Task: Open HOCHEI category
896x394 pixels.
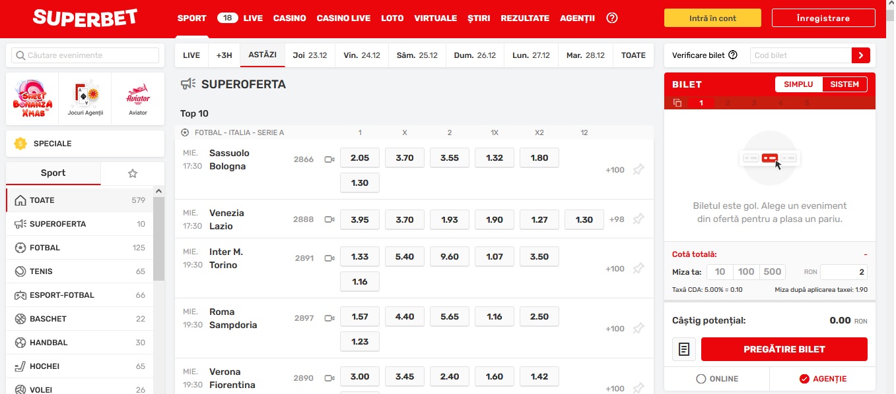Action: click(x=80, y=366)
